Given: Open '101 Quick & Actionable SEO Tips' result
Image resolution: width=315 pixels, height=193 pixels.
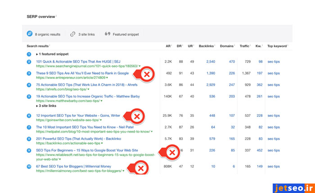Looking at the screenshot, I should coord(78,62).
